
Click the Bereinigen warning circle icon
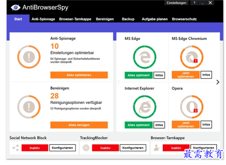click(x=29, y=107)
